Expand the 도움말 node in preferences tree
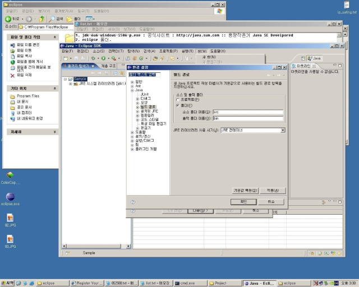The image size is (359, 287). tap(132, 132)
